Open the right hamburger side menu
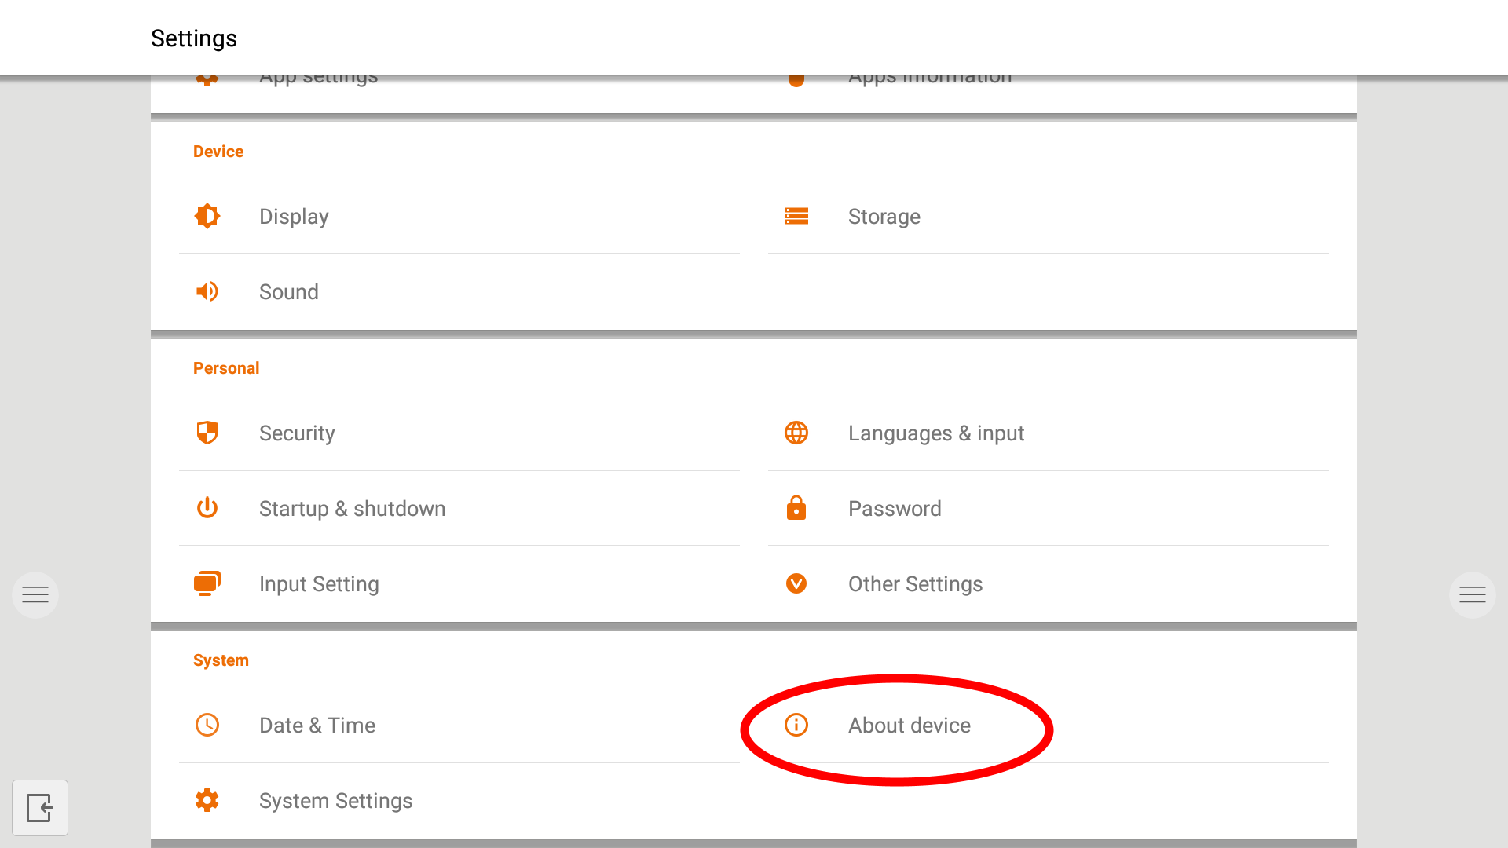 pos(1473,594)
